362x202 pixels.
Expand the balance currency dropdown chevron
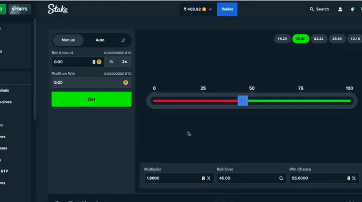click(210, 10)
